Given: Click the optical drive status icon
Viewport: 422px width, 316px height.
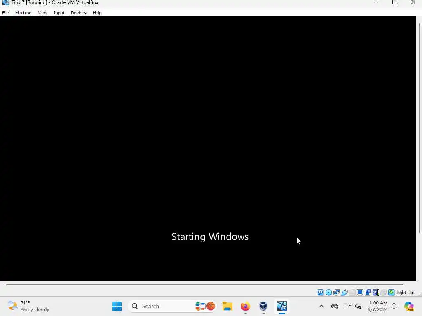Looking at the screenshot, I should 328,293.
